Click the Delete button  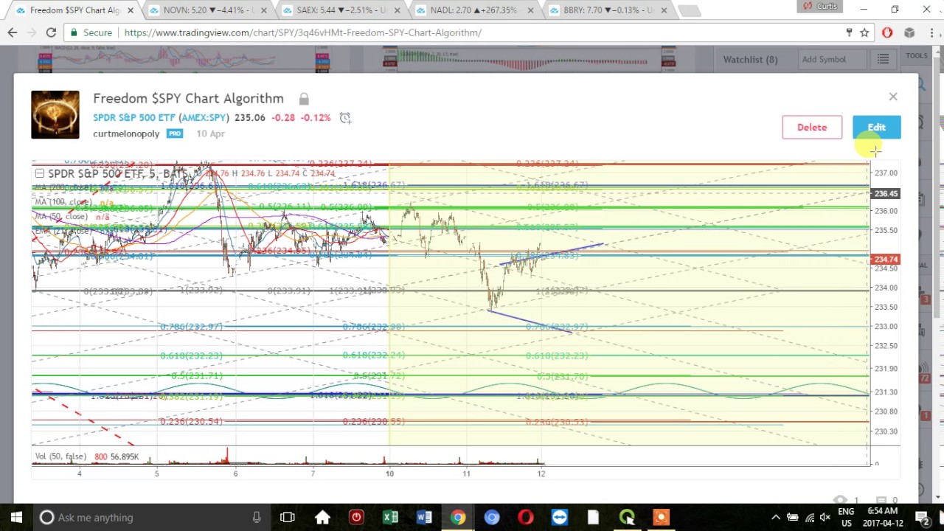pos(812,128)
